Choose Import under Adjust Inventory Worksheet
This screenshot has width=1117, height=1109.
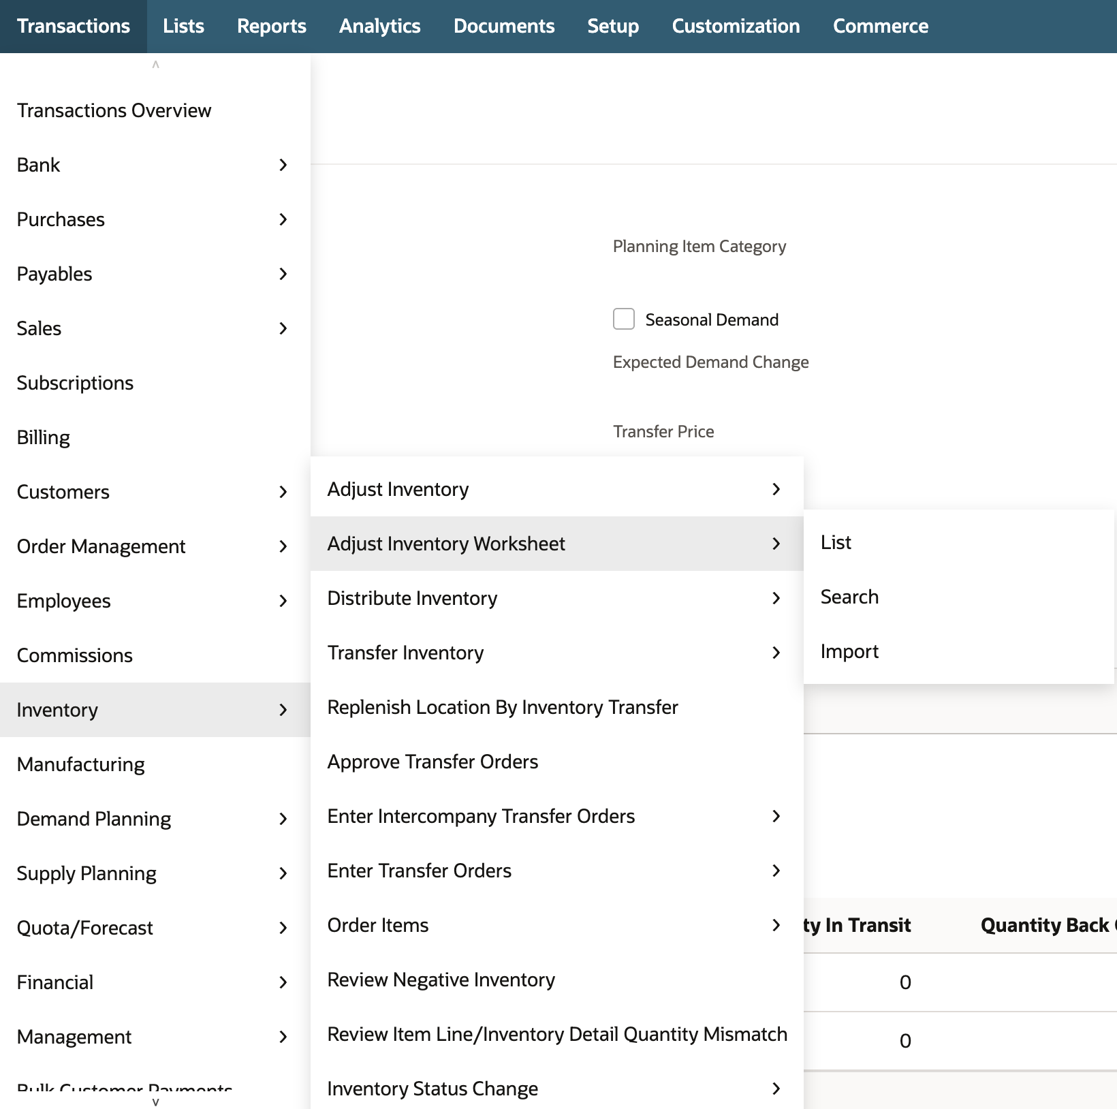[959, 651]
